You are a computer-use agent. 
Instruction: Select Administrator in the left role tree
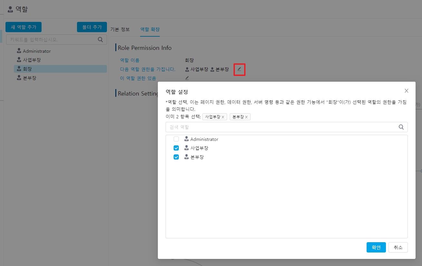coord(36,51)
